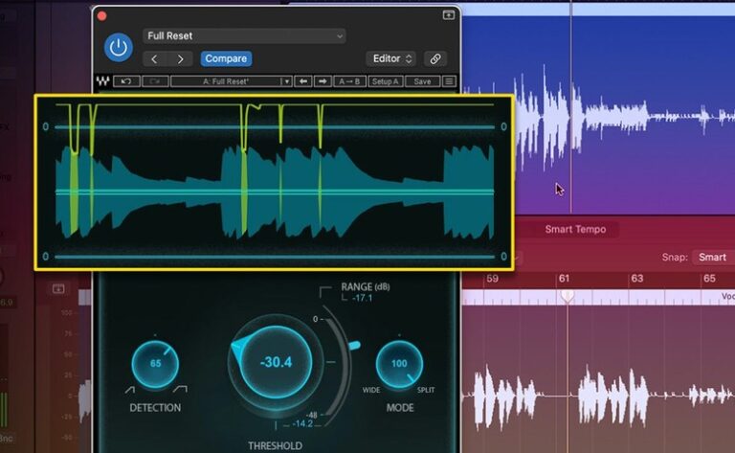Load previous preset with Waves left arrow
The width and height of the screenshot is (735, 453).
tap(303, 81)
